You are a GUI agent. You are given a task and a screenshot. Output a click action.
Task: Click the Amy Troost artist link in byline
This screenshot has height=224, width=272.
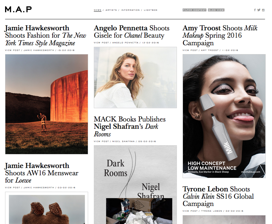(x=210, y=50)
